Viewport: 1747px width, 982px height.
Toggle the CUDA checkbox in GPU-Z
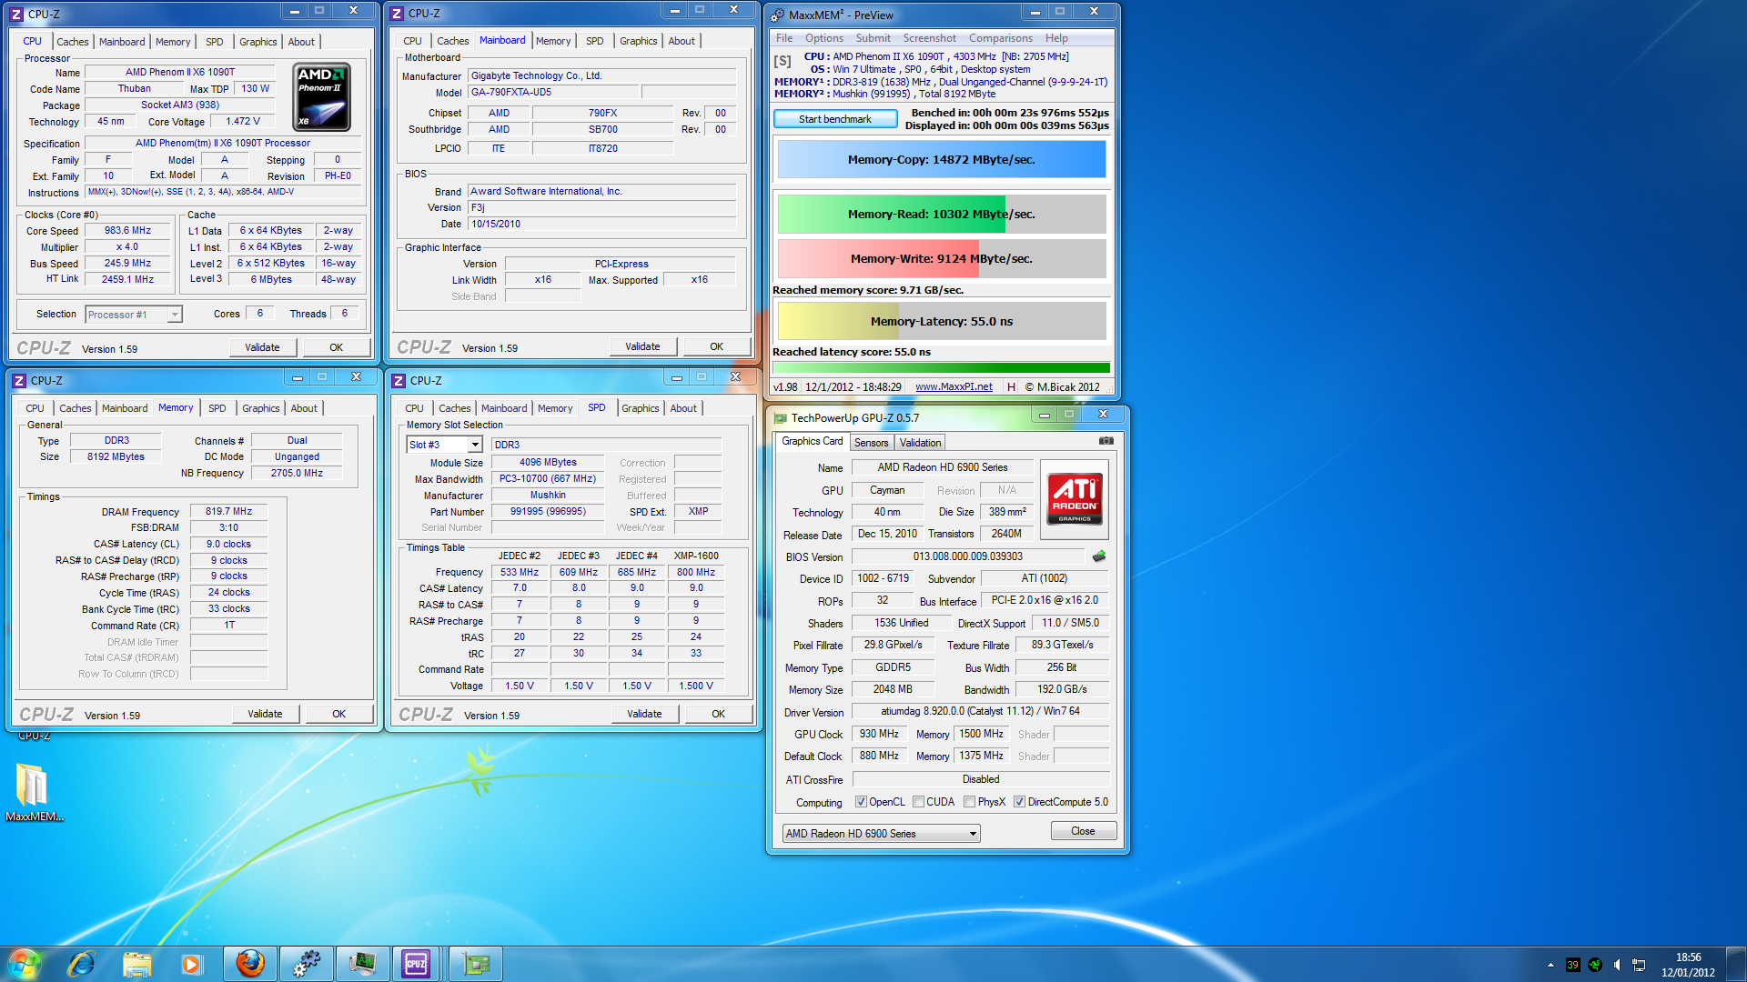918,802
